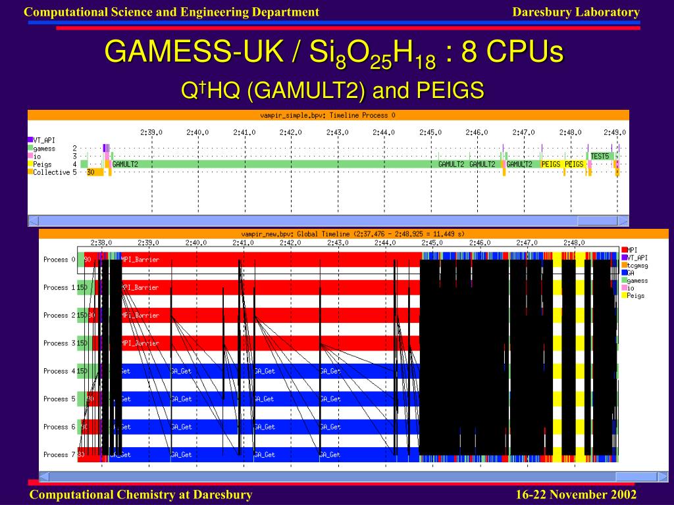This screenshot has width=674, height=505.
Task: Click the Process 3 row label
Action: [x=59, y=343]
